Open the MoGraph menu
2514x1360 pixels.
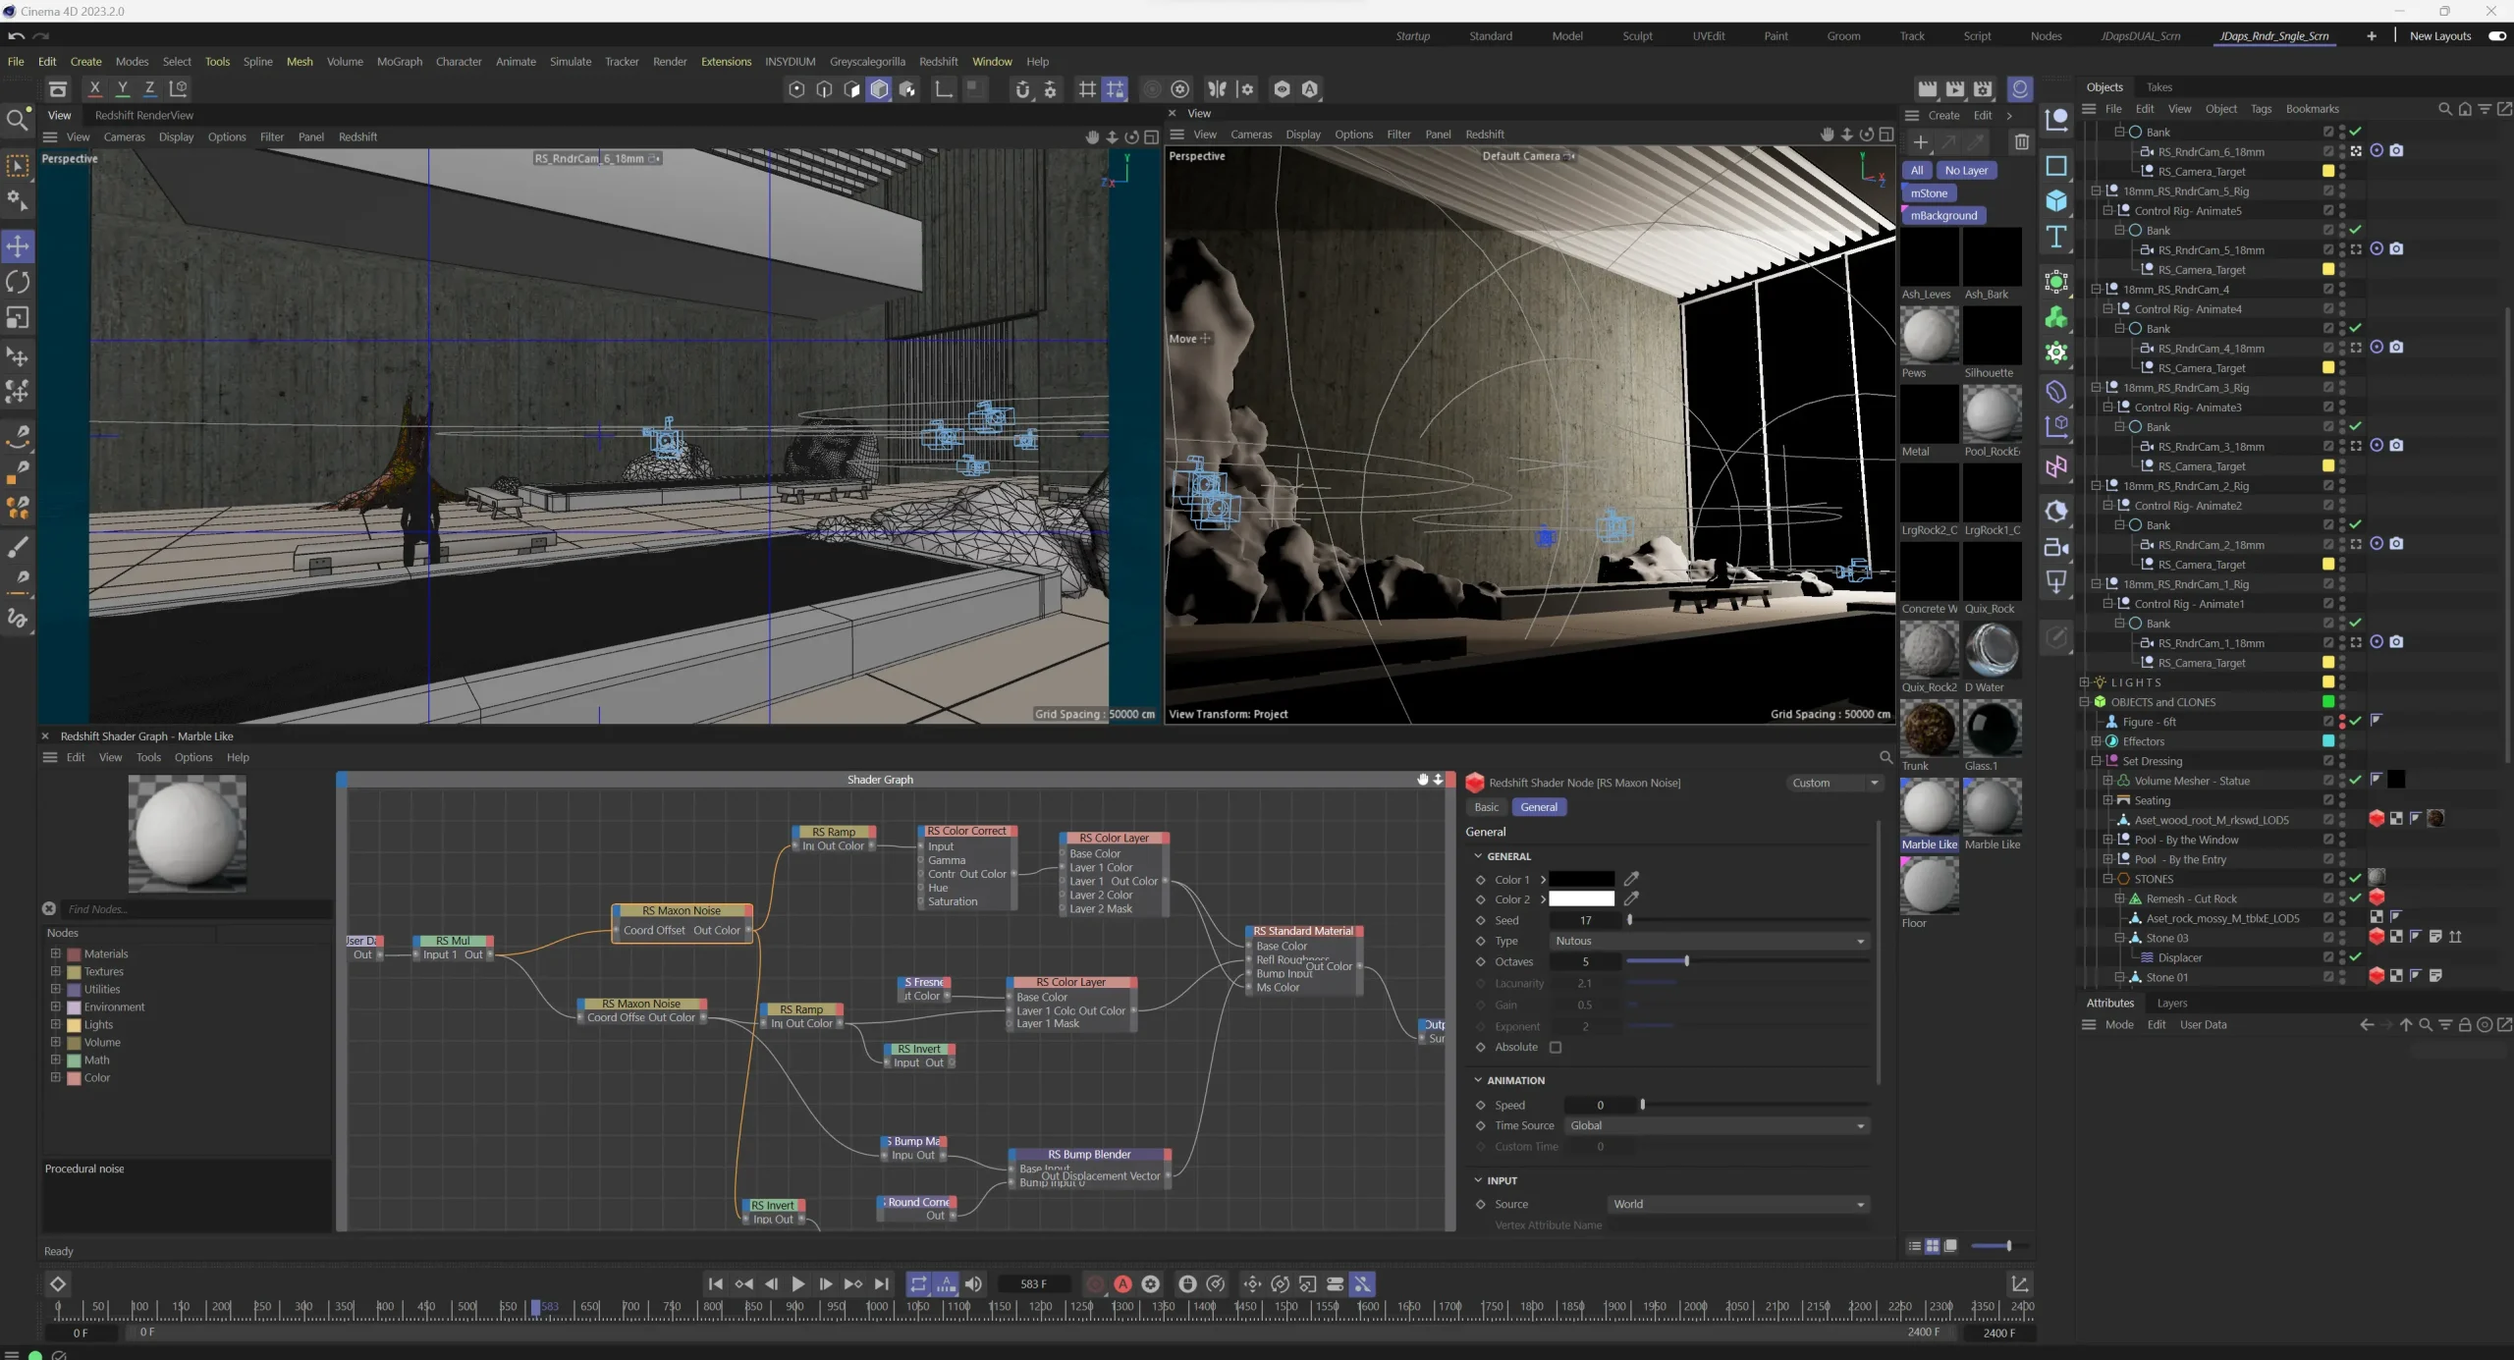click(399, 61)
